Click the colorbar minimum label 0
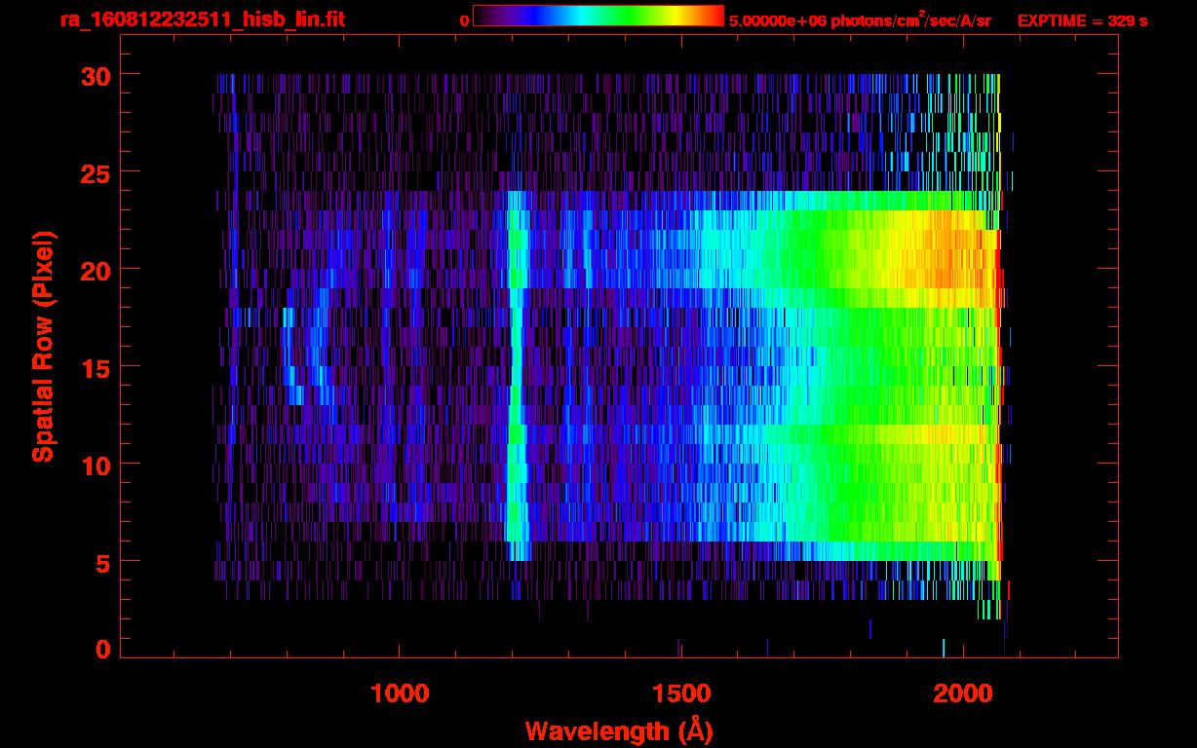Screen dimensions: 1197x748 pyautogui.click(x=464, y=20)
